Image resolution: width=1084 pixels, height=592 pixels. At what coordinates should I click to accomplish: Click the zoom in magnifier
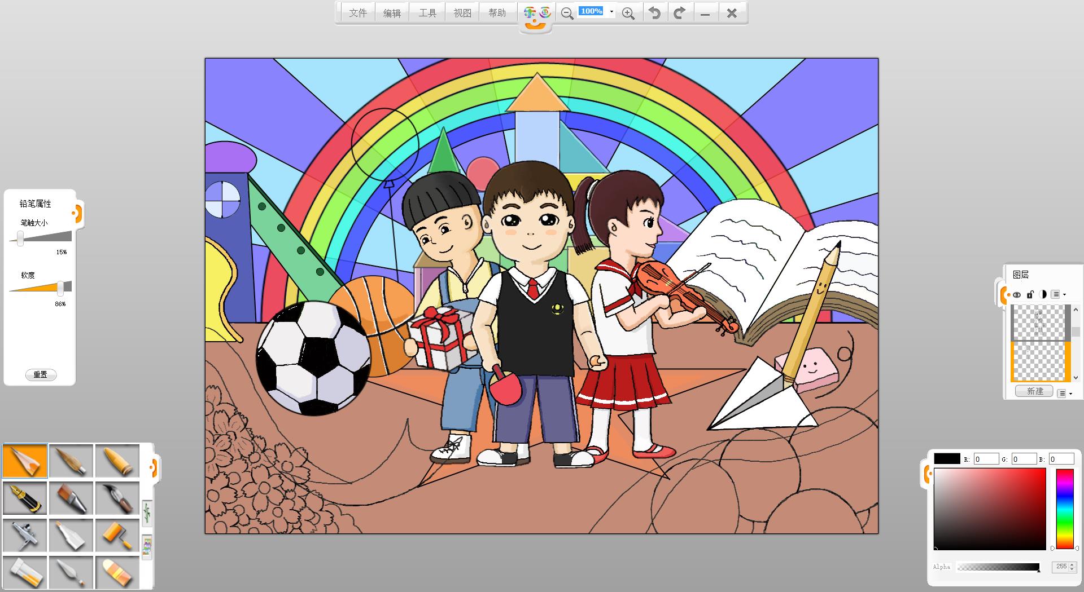point(628,13)
